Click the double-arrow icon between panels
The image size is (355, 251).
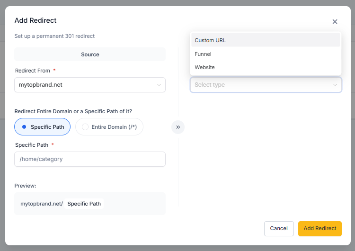click(178, 127)
